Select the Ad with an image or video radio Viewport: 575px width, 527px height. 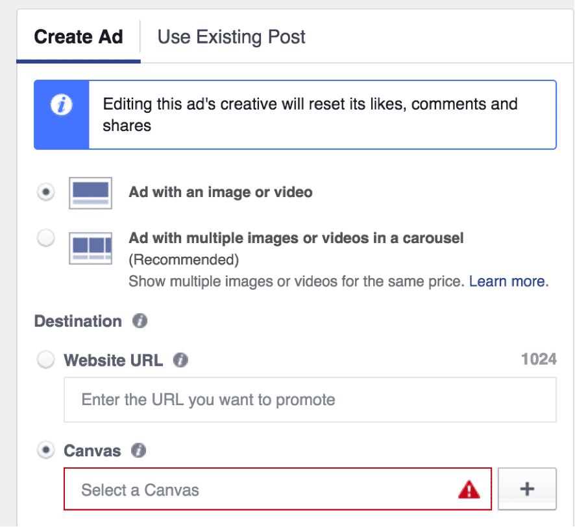coord(46,192)
